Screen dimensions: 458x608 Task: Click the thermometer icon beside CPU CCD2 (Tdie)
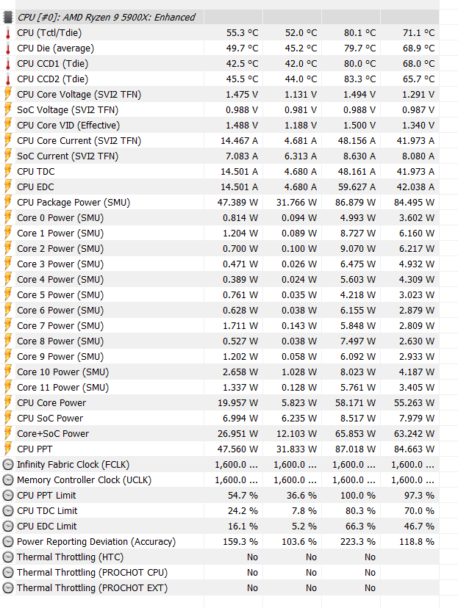click(8, 79)
